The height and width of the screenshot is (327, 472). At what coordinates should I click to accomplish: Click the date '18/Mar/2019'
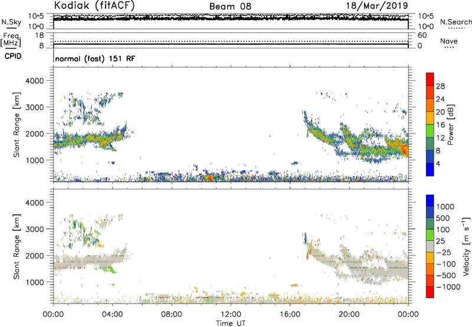point(377,5)
